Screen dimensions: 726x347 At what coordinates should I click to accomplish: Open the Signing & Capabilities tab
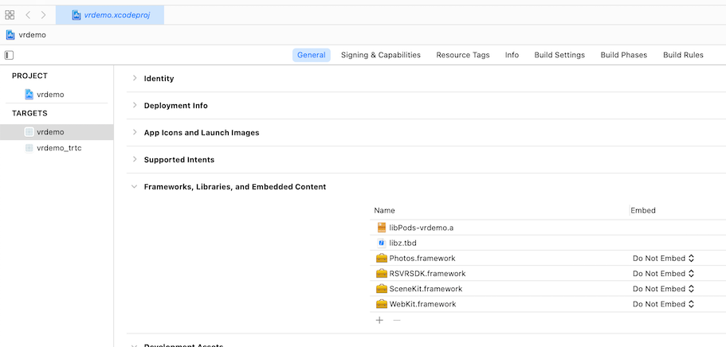(x=381, y=55)
